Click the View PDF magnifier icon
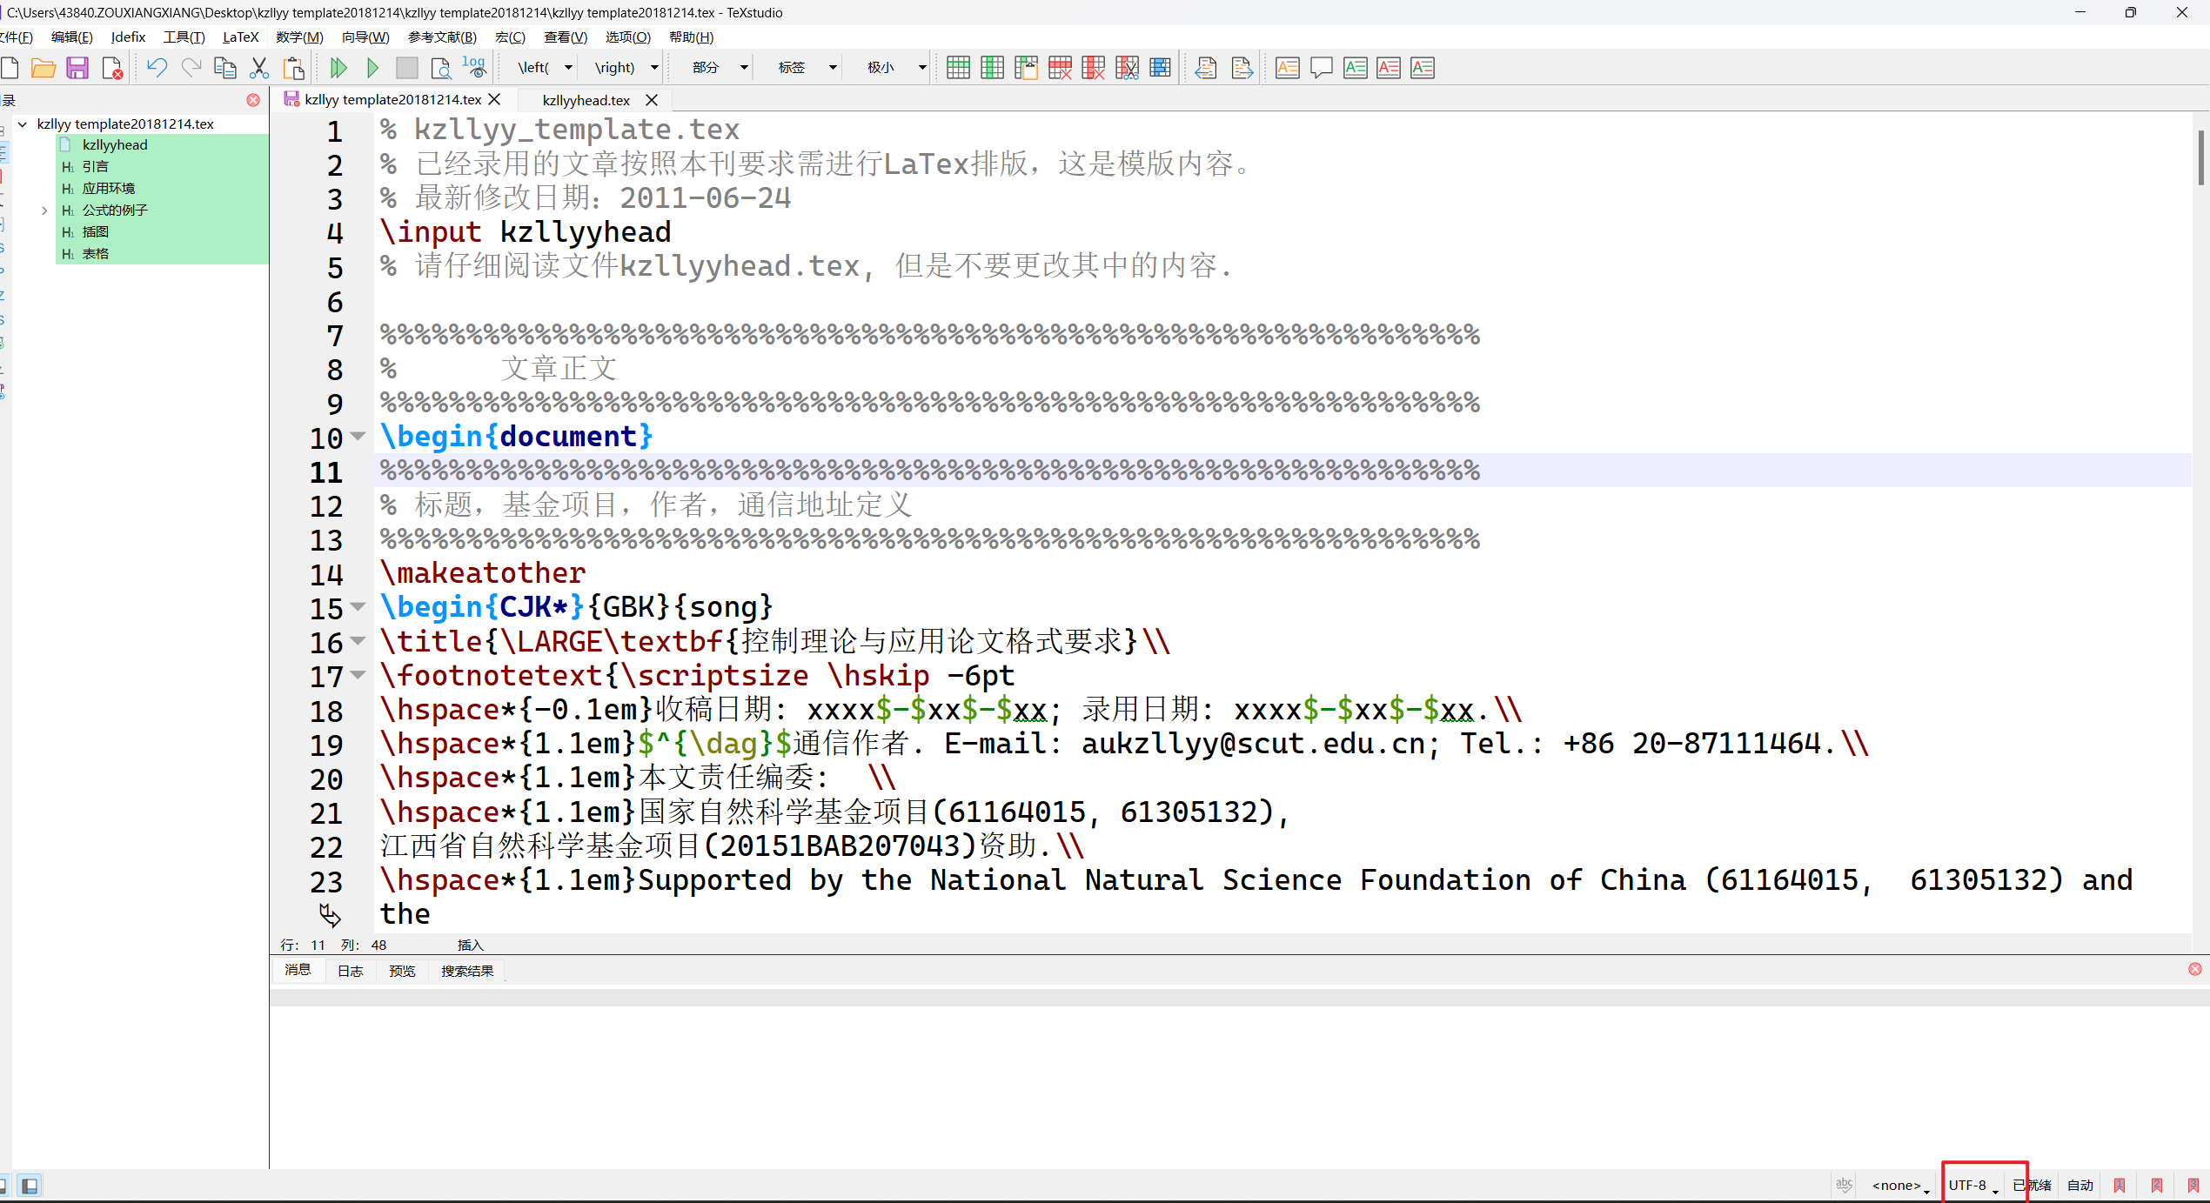Screen dimensions: 2210x1203 coord(440,68)
